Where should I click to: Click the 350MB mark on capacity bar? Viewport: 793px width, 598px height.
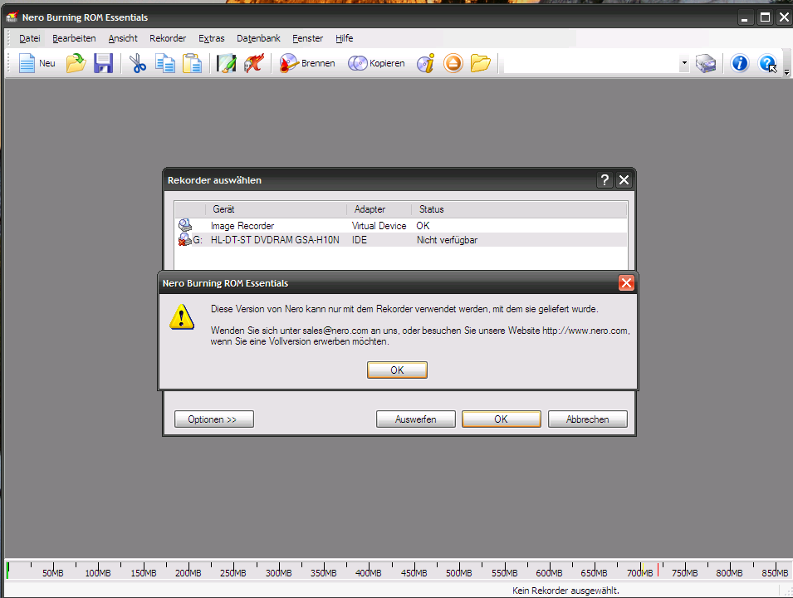324,573
